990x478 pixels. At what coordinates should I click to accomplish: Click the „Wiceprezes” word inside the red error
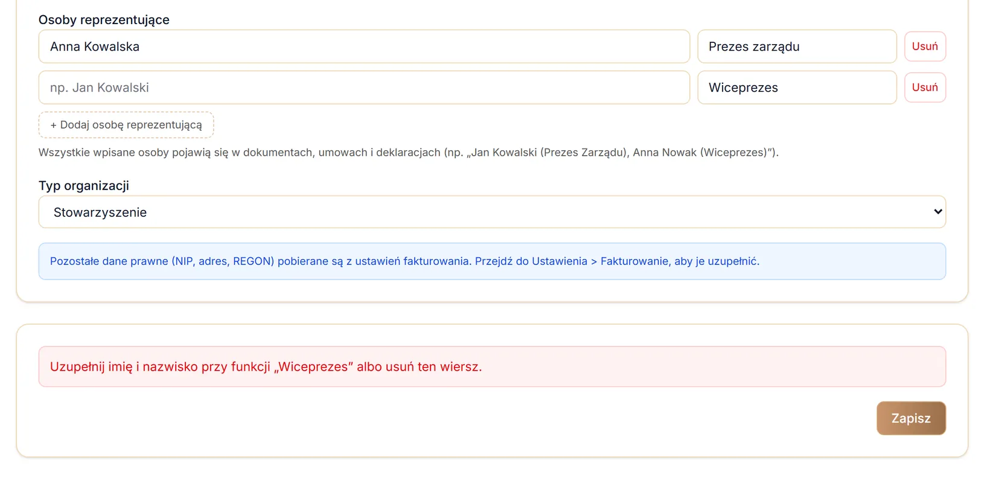[x=314, y=367]
